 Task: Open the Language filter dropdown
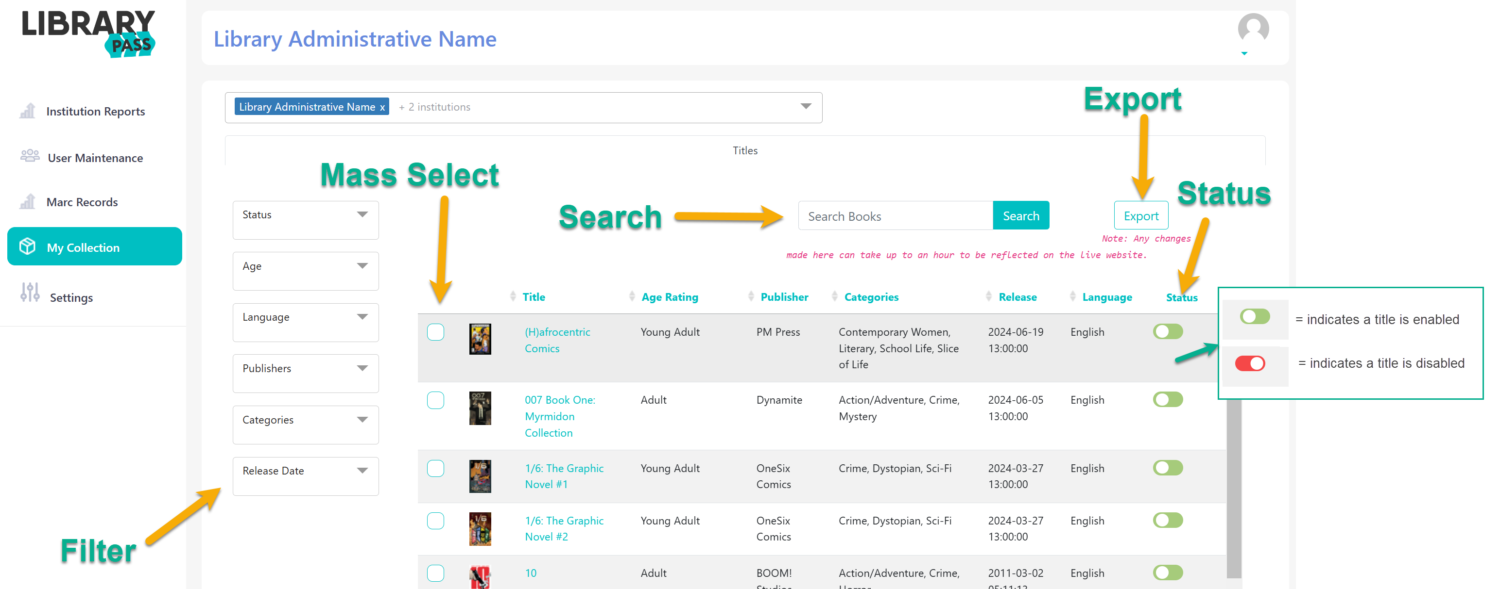tap(305, 322)
